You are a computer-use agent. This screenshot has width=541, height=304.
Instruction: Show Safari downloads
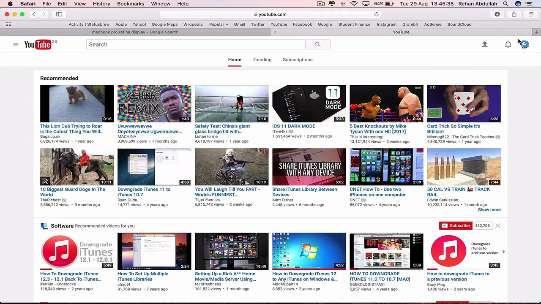tap(497, 14)
